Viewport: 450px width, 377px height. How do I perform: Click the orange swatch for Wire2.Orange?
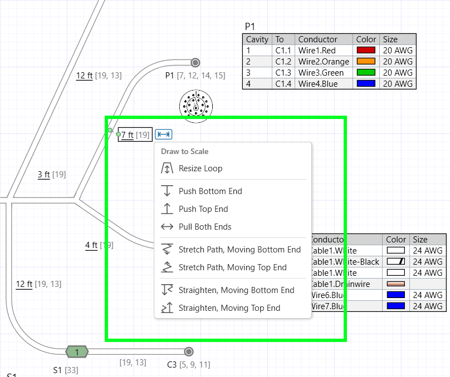(x=366, y=61)
